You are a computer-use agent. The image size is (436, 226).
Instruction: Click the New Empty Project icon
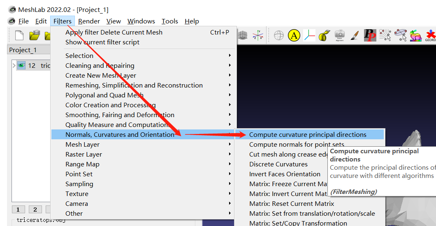(19, 35)
